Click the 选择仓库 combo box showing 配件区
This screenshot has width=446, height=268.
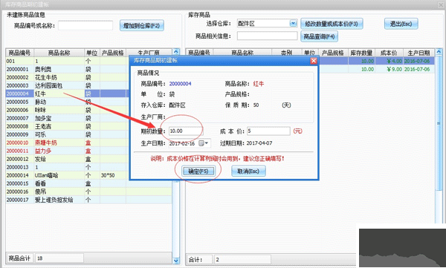267,23
